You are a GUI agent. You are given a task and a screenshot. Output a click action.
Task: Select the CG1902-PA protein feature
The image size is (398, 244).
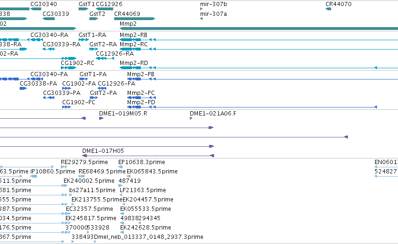[66, 88]
